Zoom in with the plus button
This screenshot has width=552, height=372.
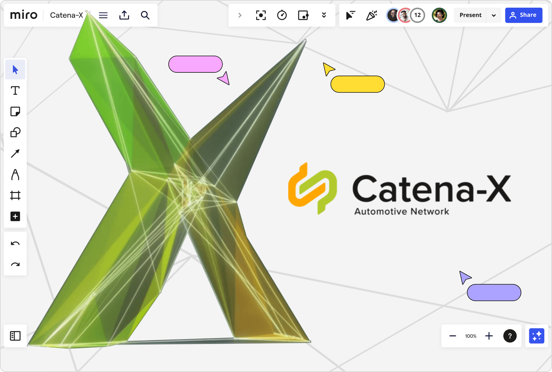point(489,336)
